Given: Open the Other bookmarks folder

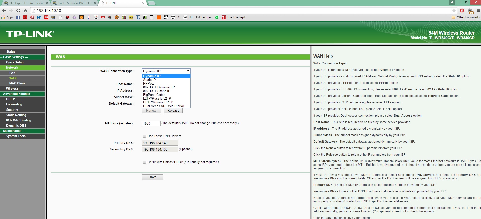Looking at the screenshot, I should pyautogui.click(x=466, y=17).
